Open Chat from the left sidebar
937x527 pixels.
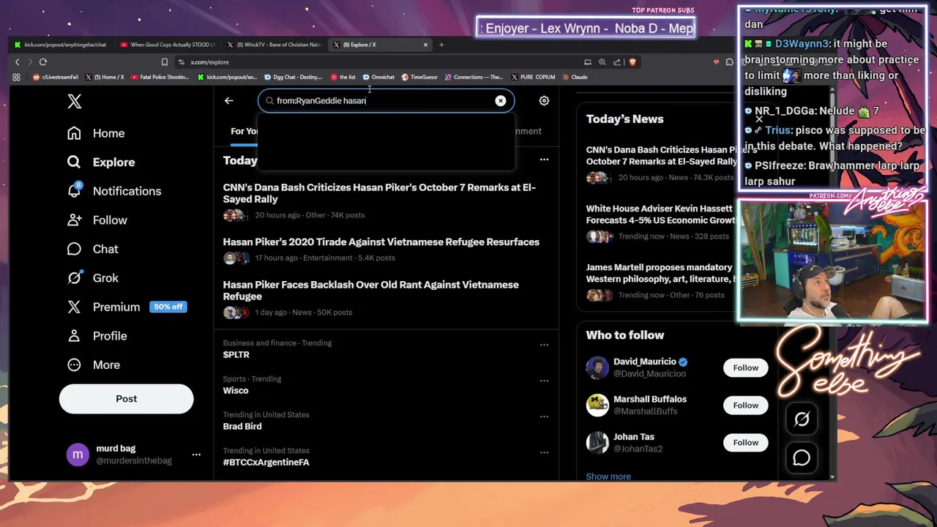pyautogui.click(x=92, y=249)
